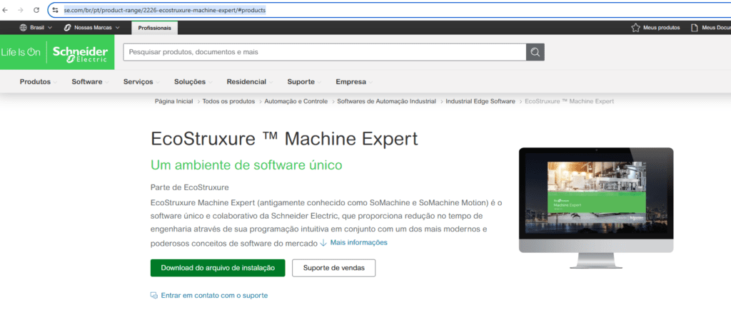Expand the Software menu
Screen dimensions: 731x317
tap(90, 82)
